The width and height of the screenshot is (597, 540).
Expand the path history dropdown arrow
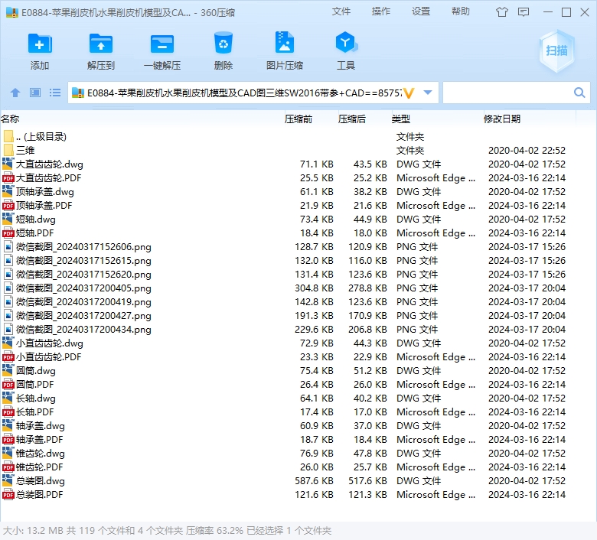click(428, 93)
